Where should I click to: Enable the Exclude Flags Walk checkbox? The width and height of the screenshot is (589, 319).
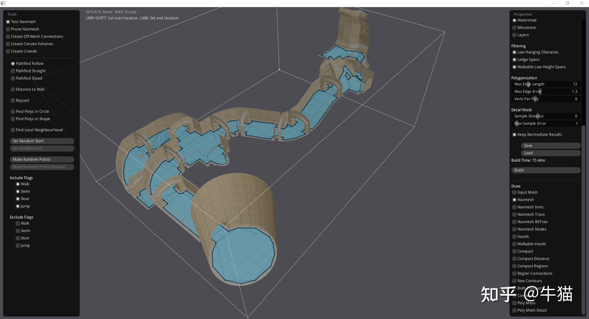18,223
